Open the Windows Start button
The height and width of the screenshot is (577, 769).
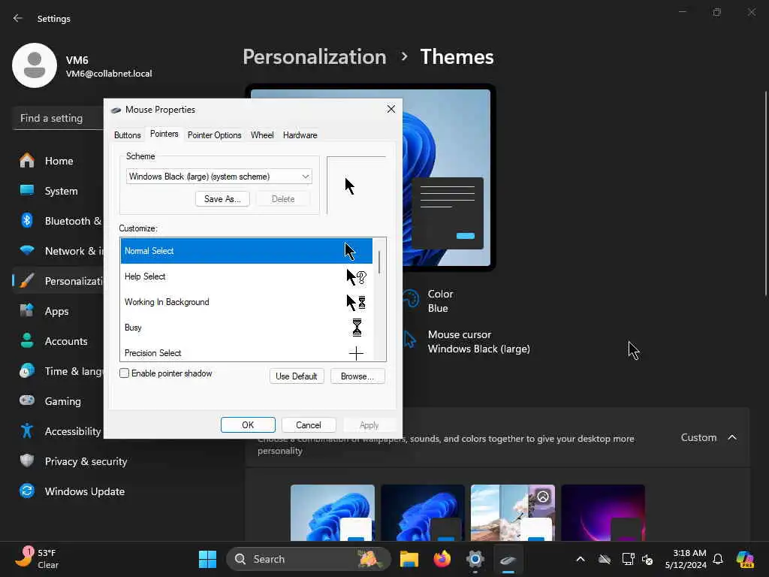click(x=207, y=559)
